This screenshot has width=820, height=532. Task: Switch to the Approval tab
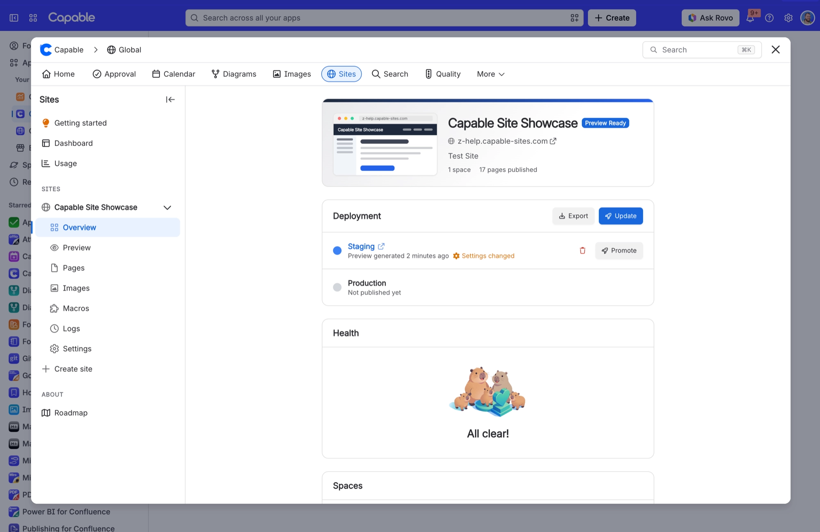(x=114, y=74)
